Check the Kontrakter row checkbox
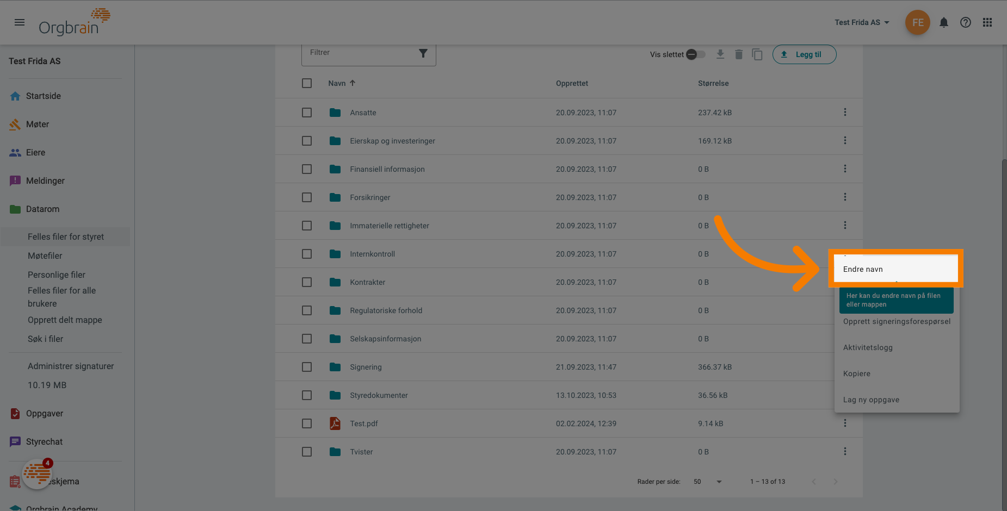The image size is (1007, 511). (307, 282)
